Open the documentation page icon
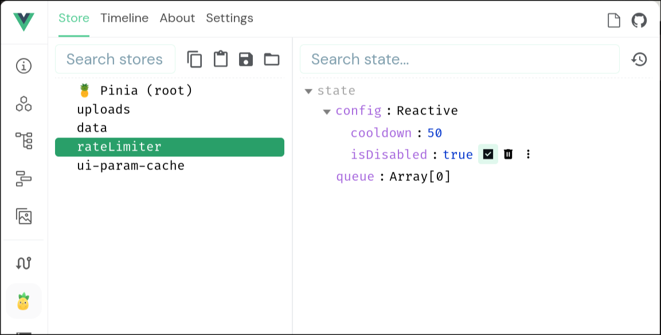661x335 pixels. coord(613,19)
